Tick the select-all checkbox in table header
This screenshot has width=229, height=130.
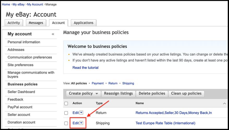66,103
